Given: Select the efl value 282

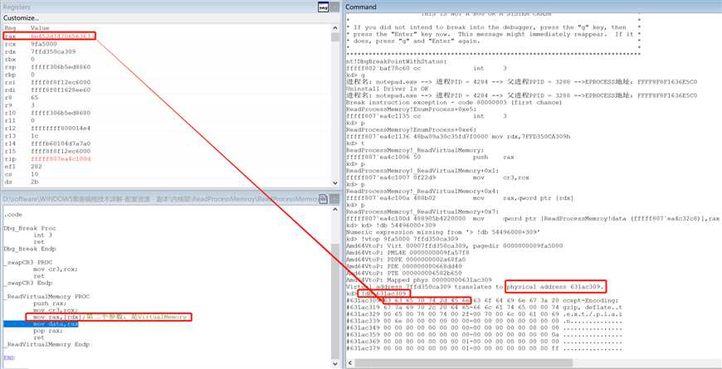Looking at the screenshot, I should tap(37, 167).
